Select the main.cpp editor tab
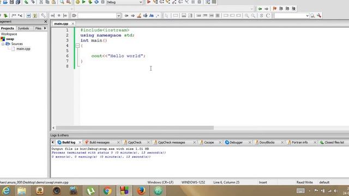The image size is (349, 196). pos(61,23)
